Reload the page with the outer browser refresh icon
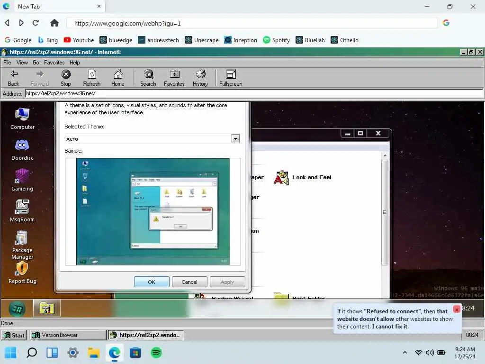 (x=36, y=23)
